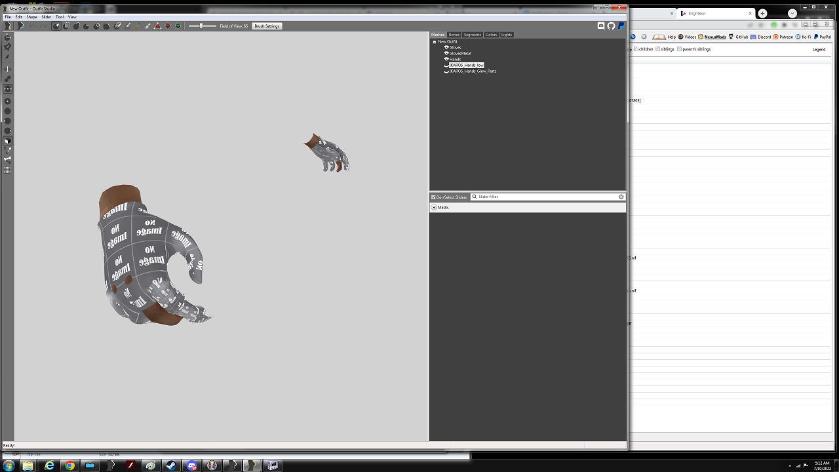Select the IKAROS_Hands_Glow_Parts mesh
Viewport: 839px width, 472px height.
click(473, 71)
